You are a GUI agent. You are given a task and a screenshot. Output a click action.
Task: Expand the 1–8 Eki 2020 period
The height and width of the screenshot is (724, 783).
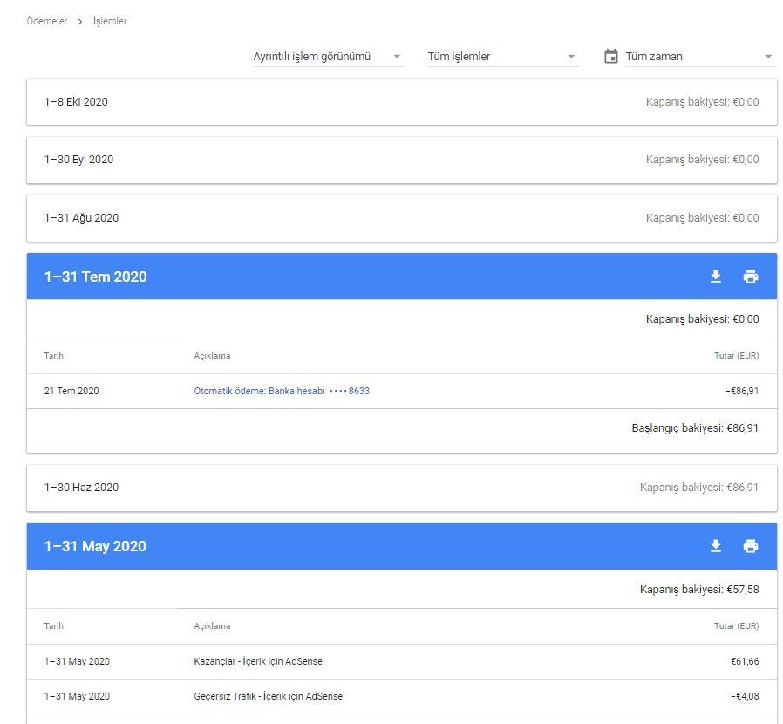(402, 101)
